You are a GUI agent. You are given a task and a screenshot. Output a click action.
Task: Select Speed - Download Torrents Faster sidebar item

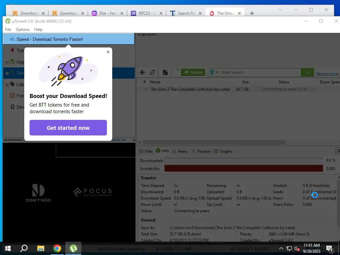(x=69, y=39)
